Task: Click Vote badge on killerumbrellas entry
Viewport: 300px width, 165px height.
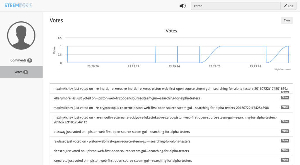Action: click(285, 97)
